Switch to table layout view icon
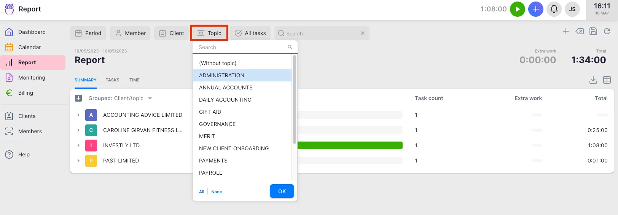The image size is (618, 215). tap(607, 80)
